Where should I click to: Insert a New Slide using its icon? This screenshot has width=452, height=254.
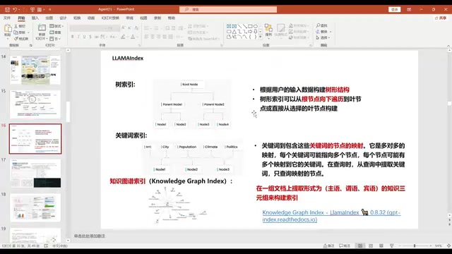(x=42, y=28)
